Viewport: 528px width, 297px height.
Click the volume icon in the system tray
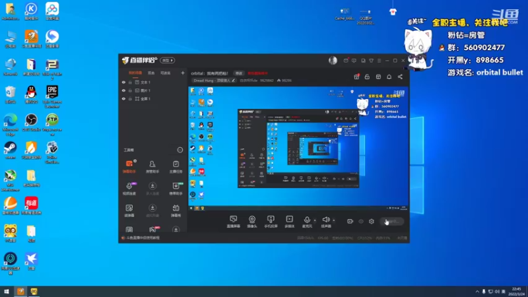pyautogui.click(x=497, y=292)
